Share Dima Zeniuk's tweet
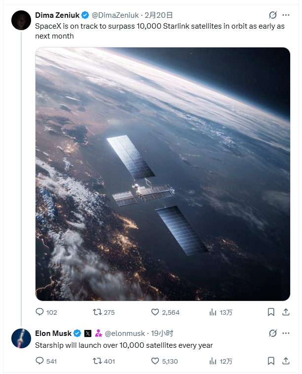The image size is (302, 374). [x=285, y=312]
